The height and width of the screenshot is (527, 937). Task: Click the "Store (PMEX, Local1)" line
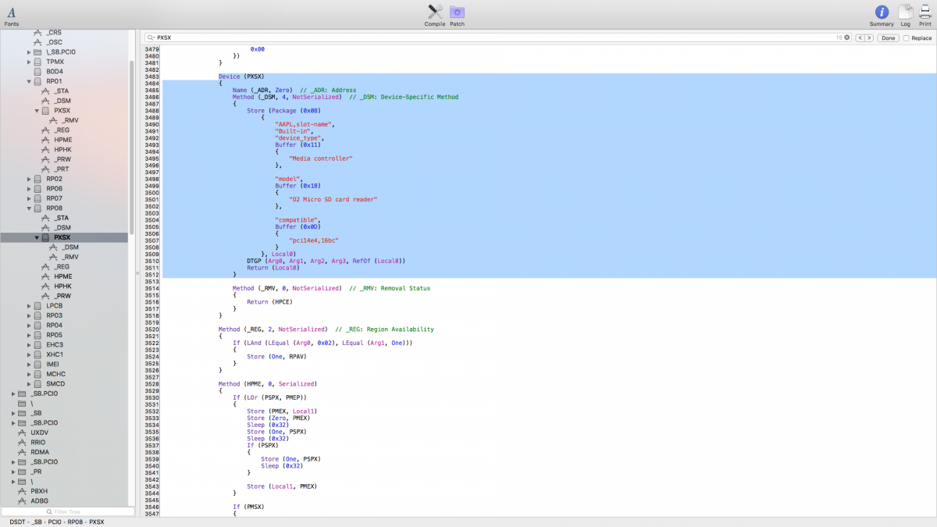(x=282, y=411)
